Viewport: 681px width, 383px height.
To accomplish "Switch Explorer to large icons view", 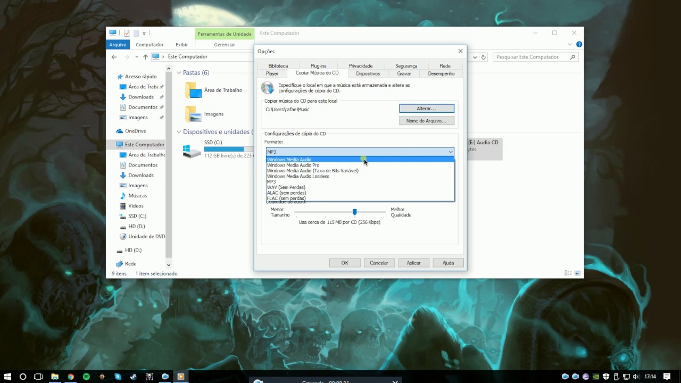I will tap(578, 273).
